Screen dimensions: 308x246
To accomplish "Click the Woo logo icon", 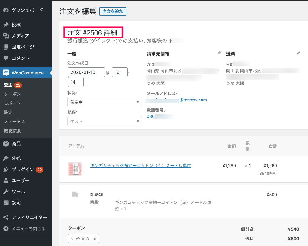I will 6,73.
